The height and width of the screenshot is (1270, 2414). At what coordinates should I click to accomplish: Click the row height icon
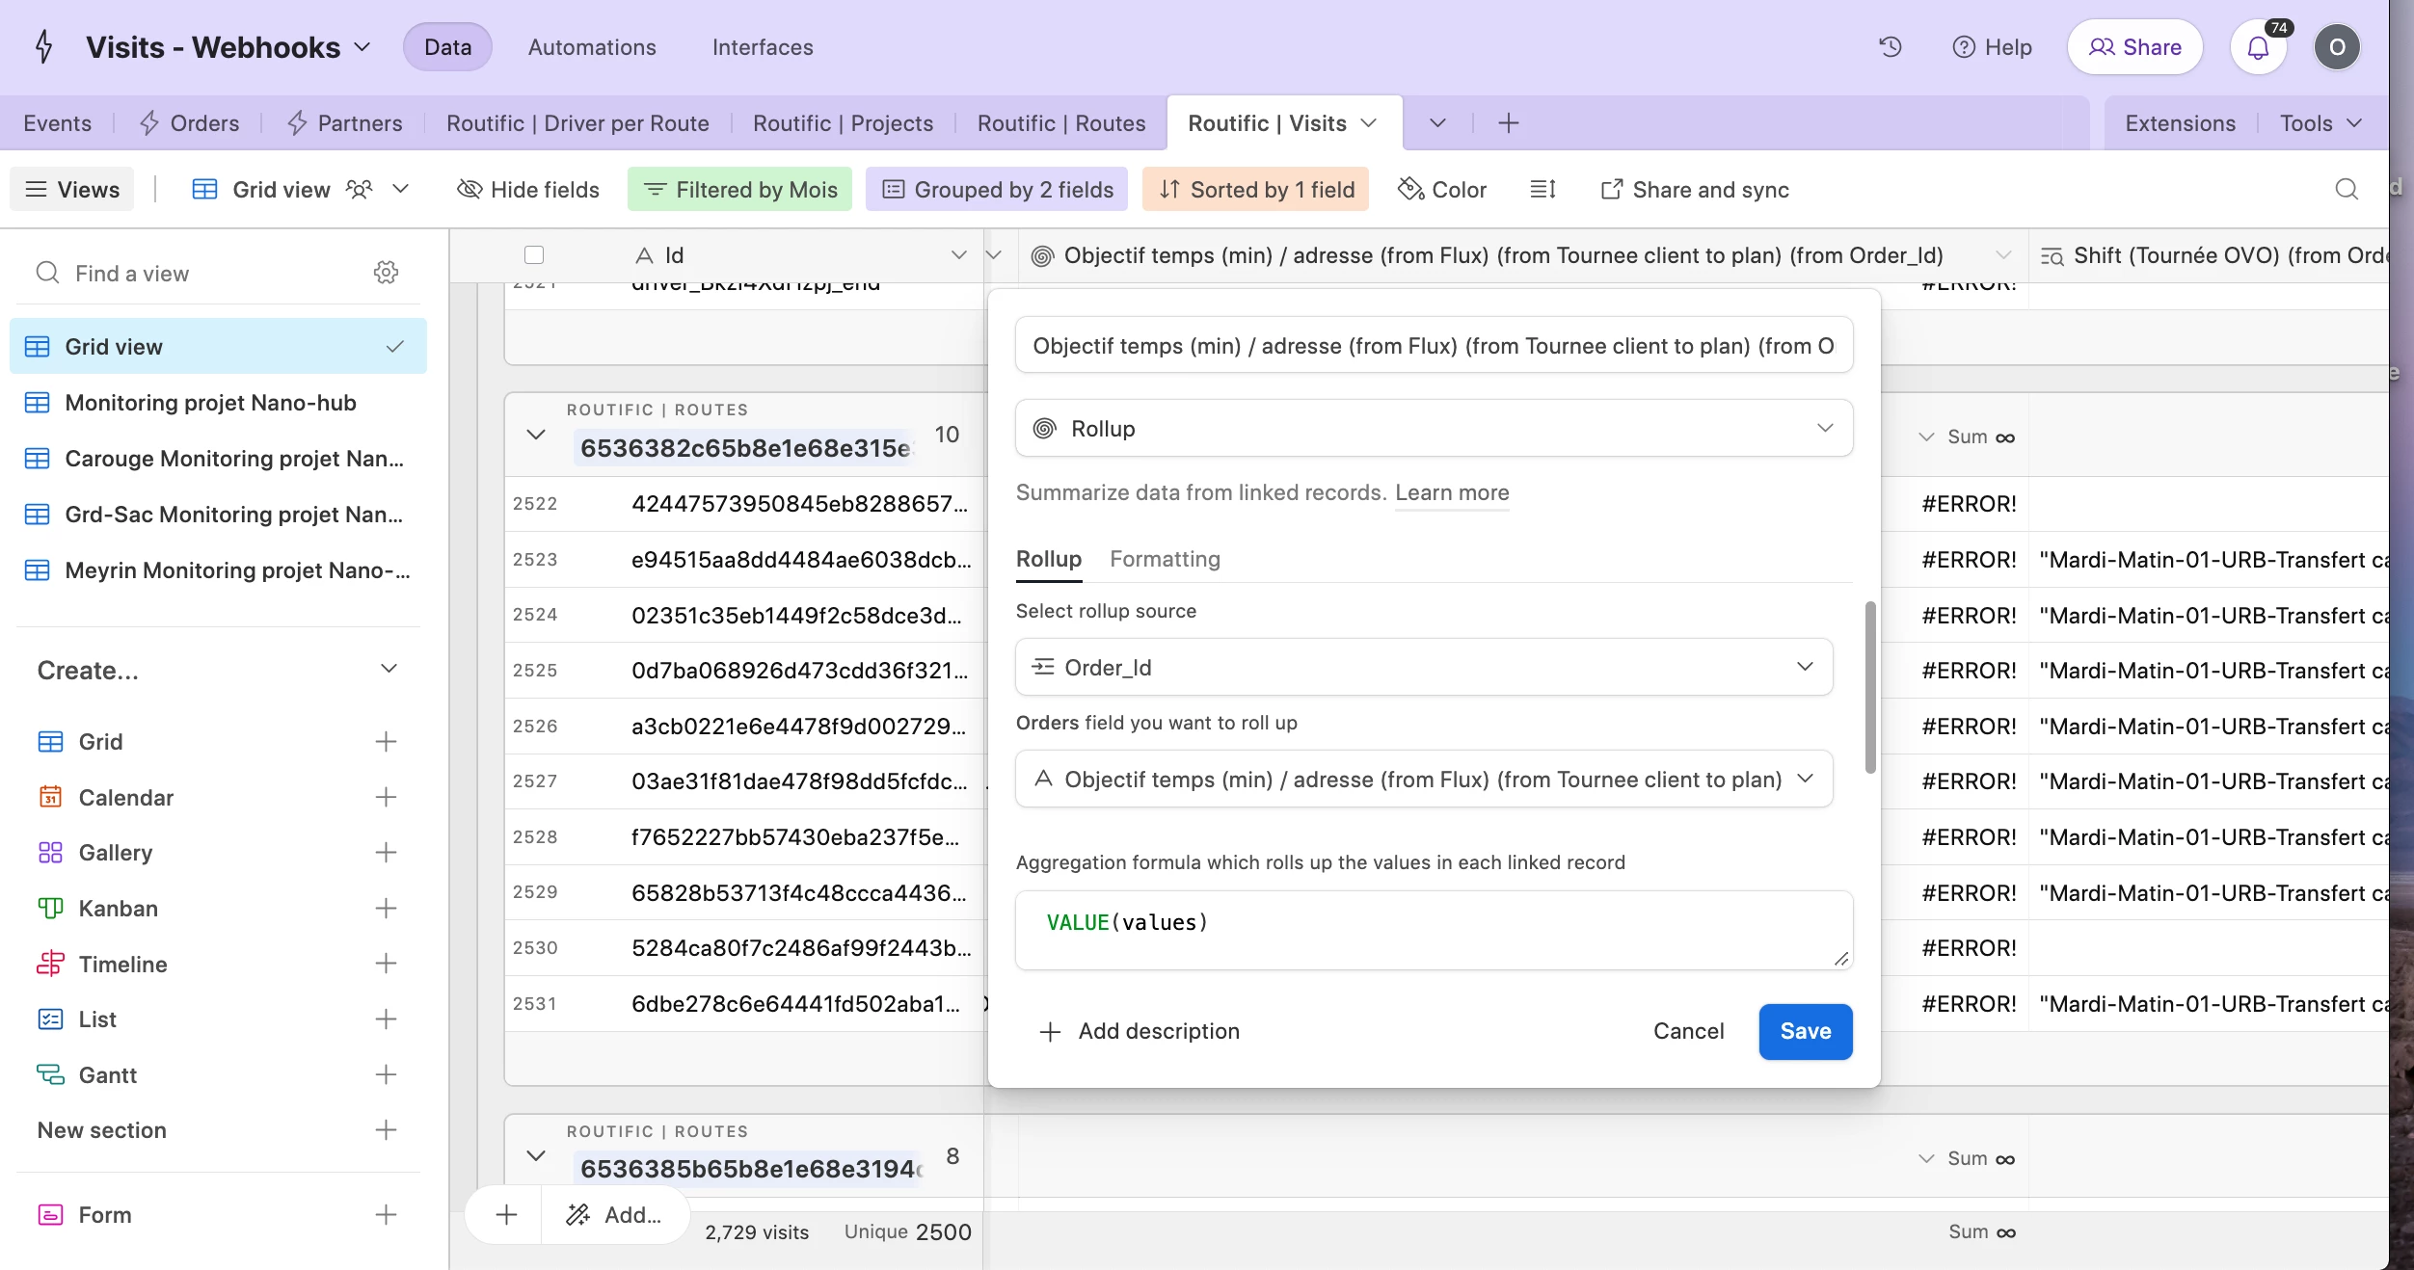tap(1542, 190)
